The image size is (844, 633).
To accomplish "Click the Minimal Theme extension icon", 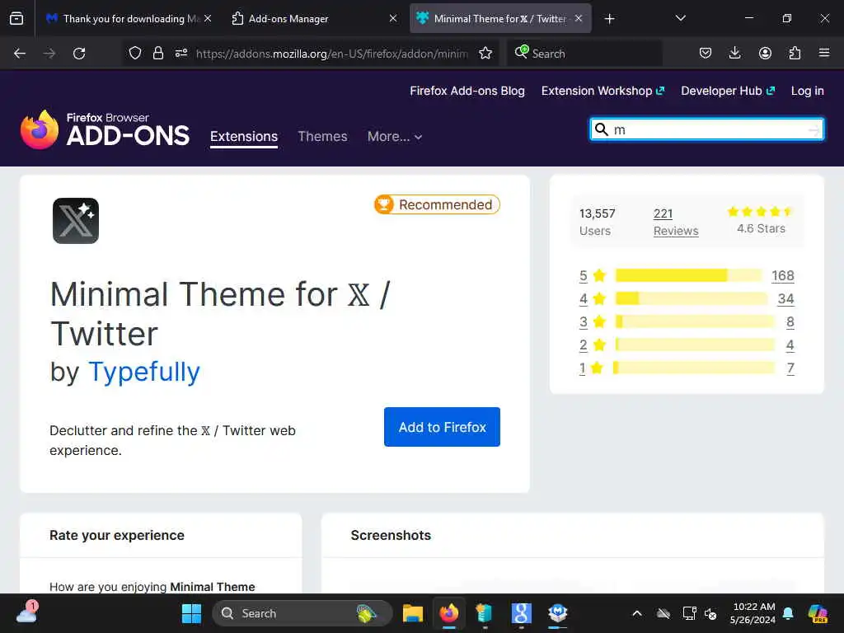I will coord(76,221).
